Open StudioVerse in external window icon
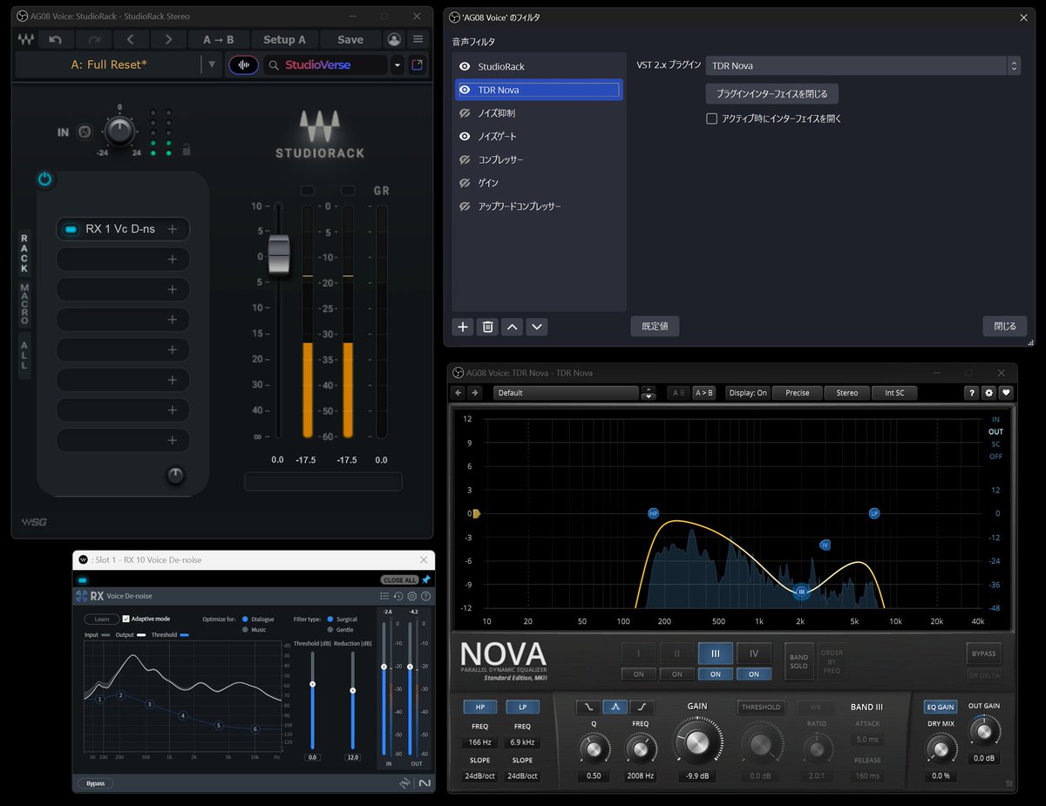This screenshot has height=806, width=1046. (417, 64)
